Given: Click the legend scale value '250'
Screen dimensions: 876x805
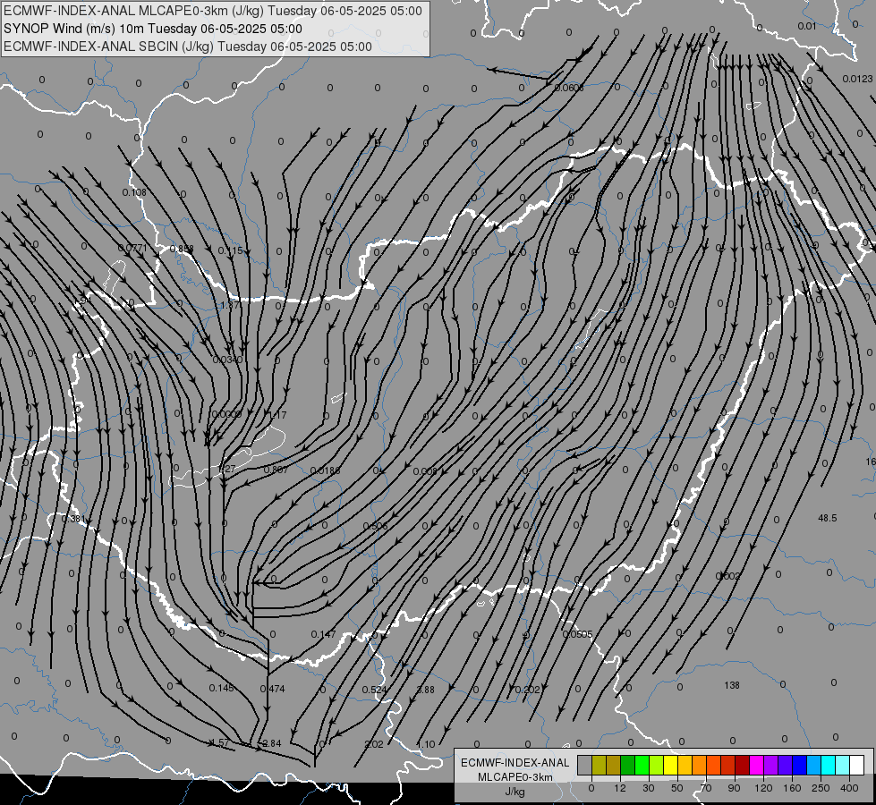Looking at the screenshot, I should [821, 788].
